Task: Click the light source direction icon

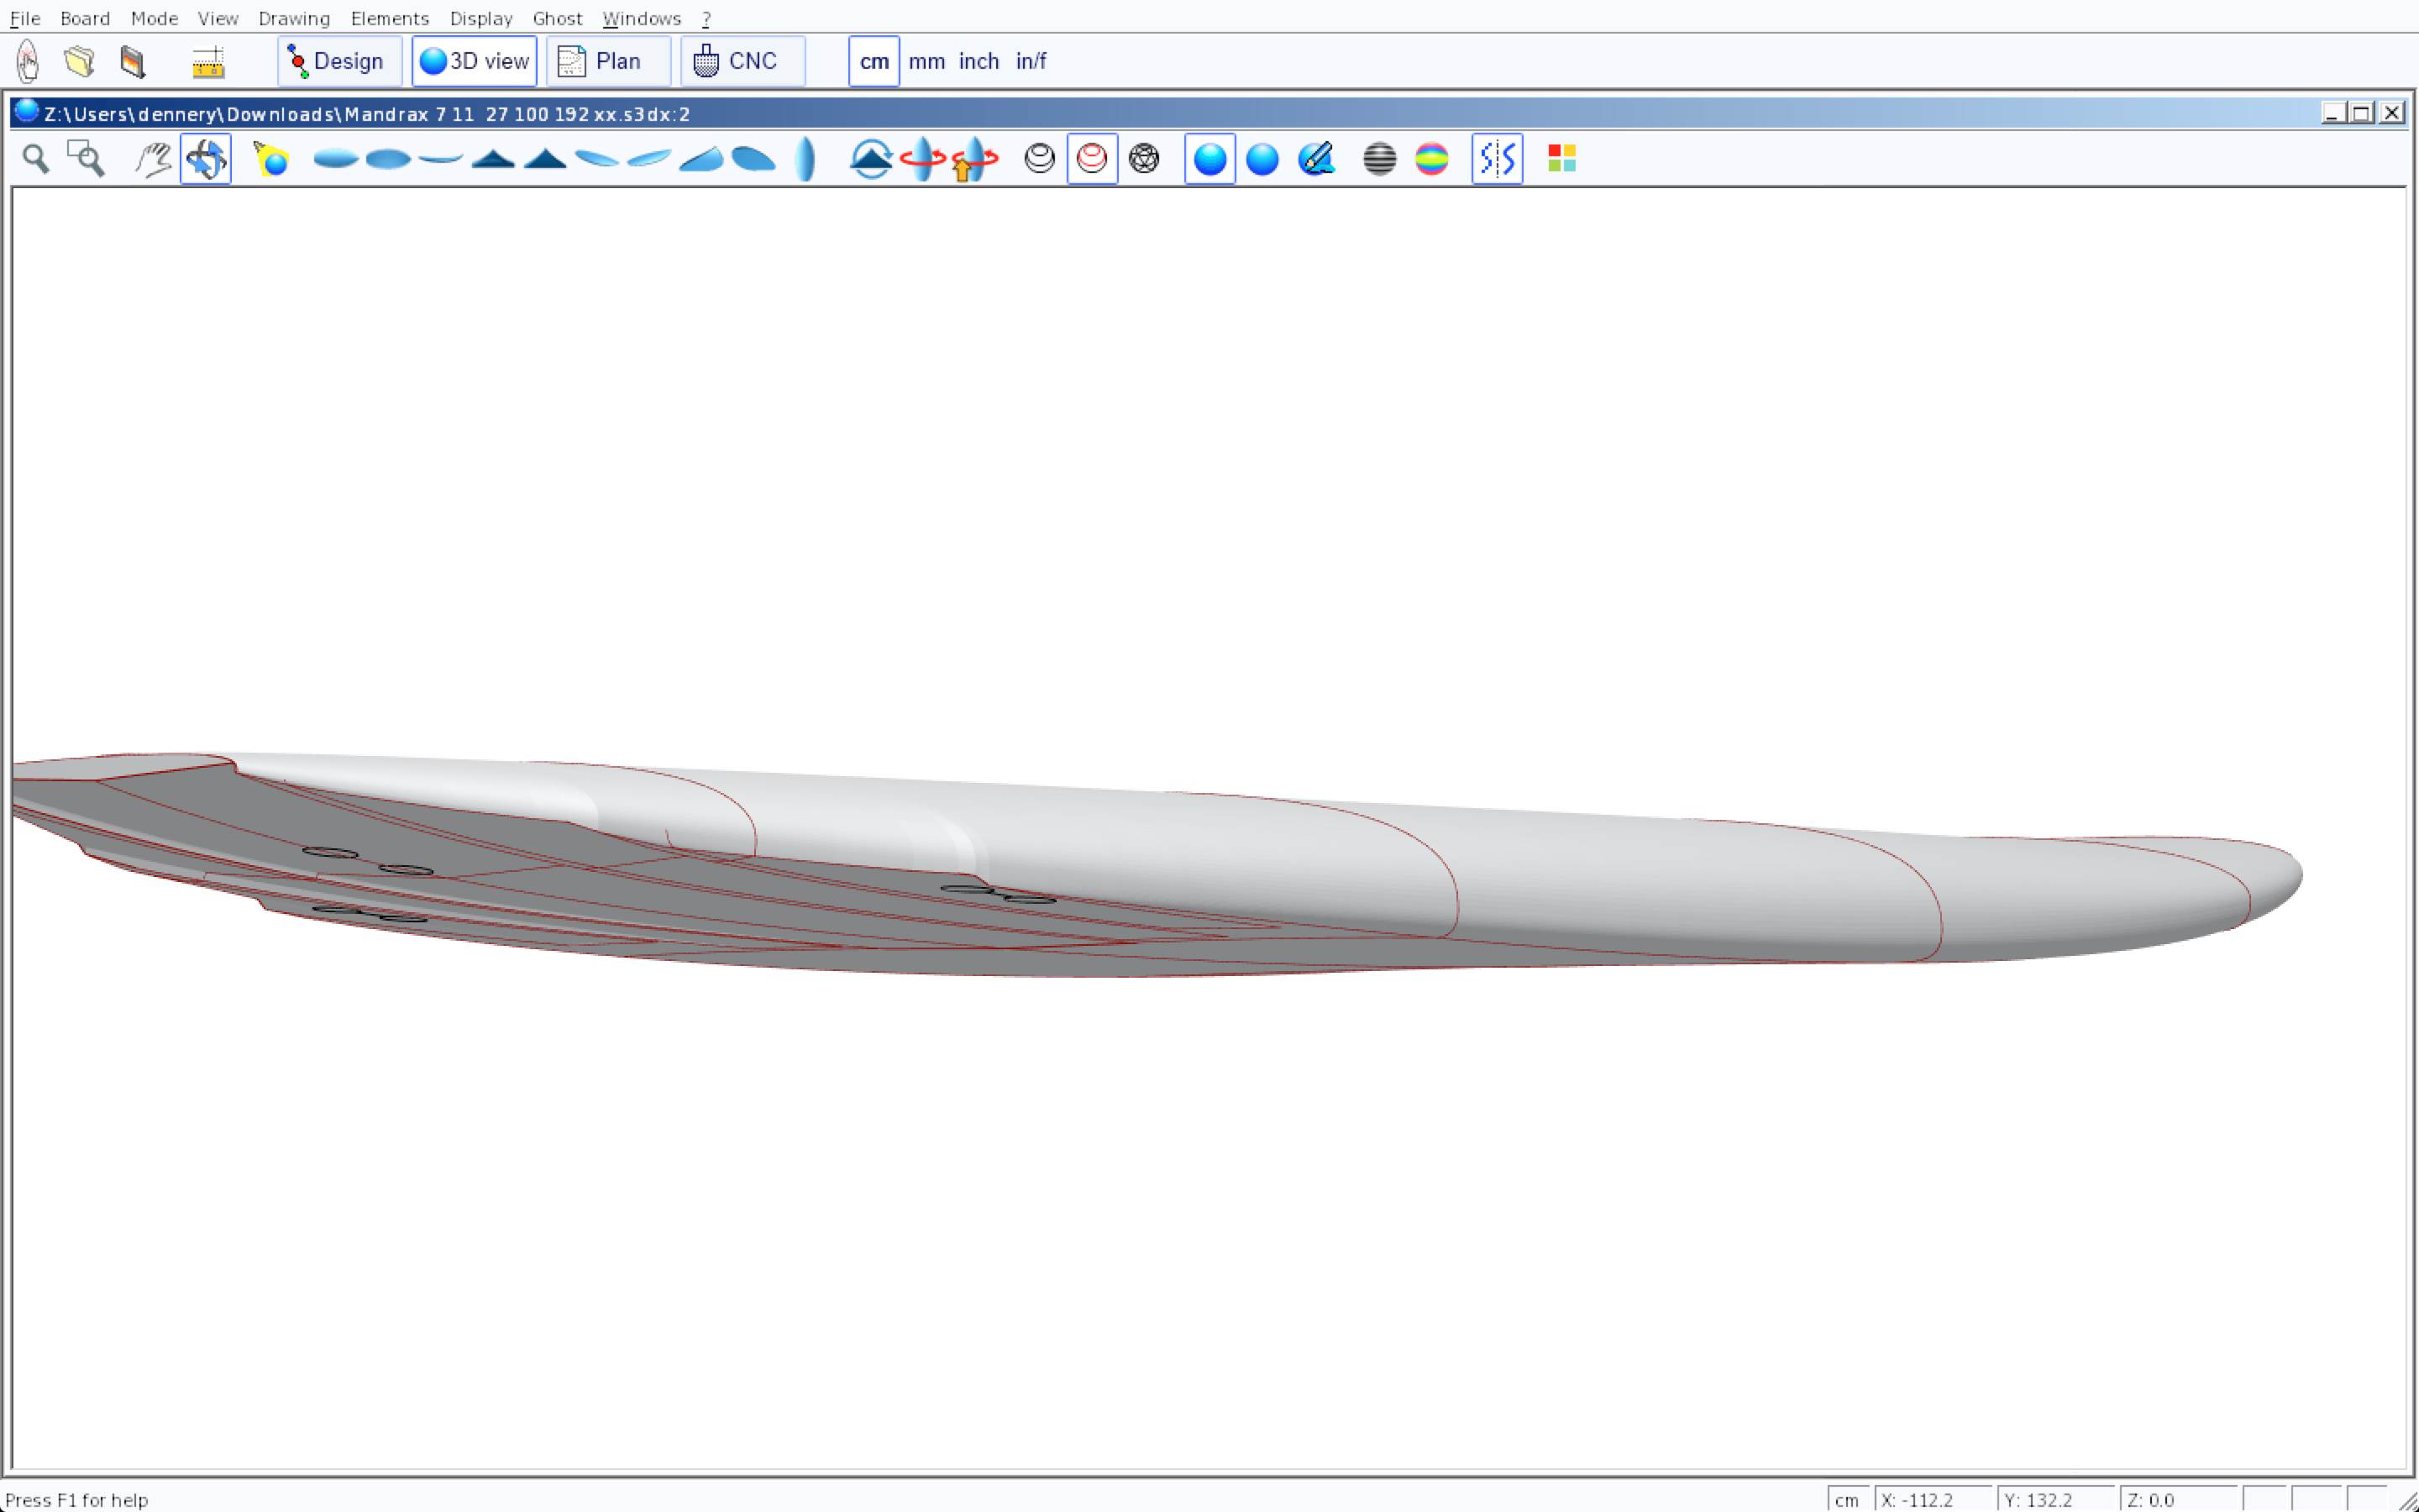Action: 271,159
